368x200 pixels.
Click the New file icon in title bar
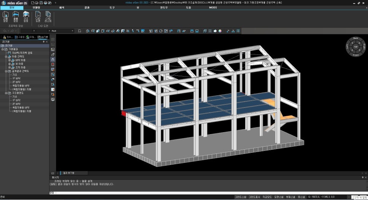click(x=33, y=3)
